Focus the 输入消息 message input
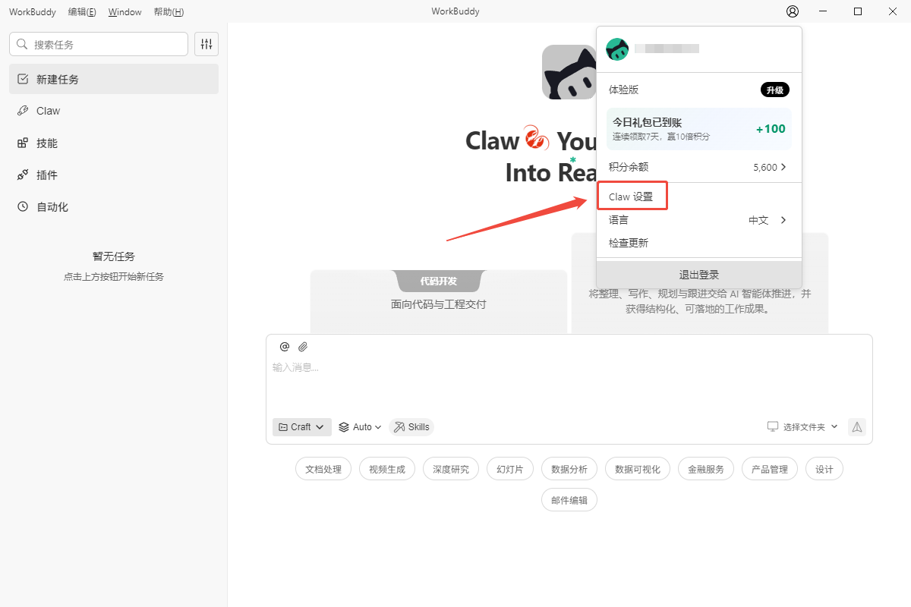 point(569,385)
